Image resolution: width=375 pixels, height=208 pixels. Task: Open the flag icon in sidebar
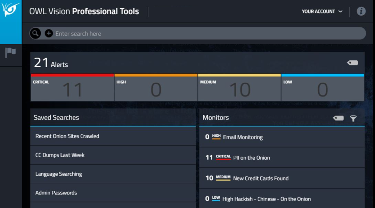(x=10, y=52)
